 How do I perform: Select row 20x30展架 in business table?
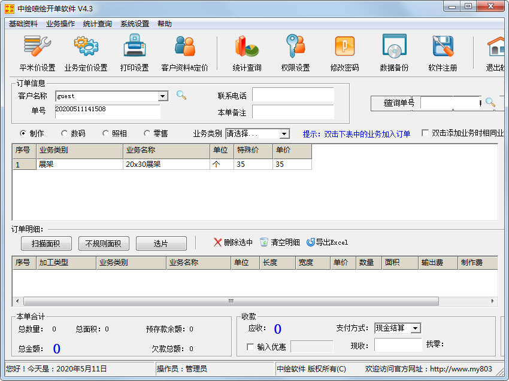(162, 164)
